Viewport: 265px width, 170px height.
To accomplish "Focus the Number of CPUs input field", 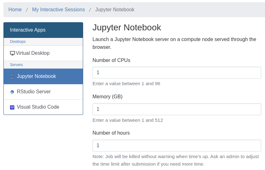I will point(177,73).
